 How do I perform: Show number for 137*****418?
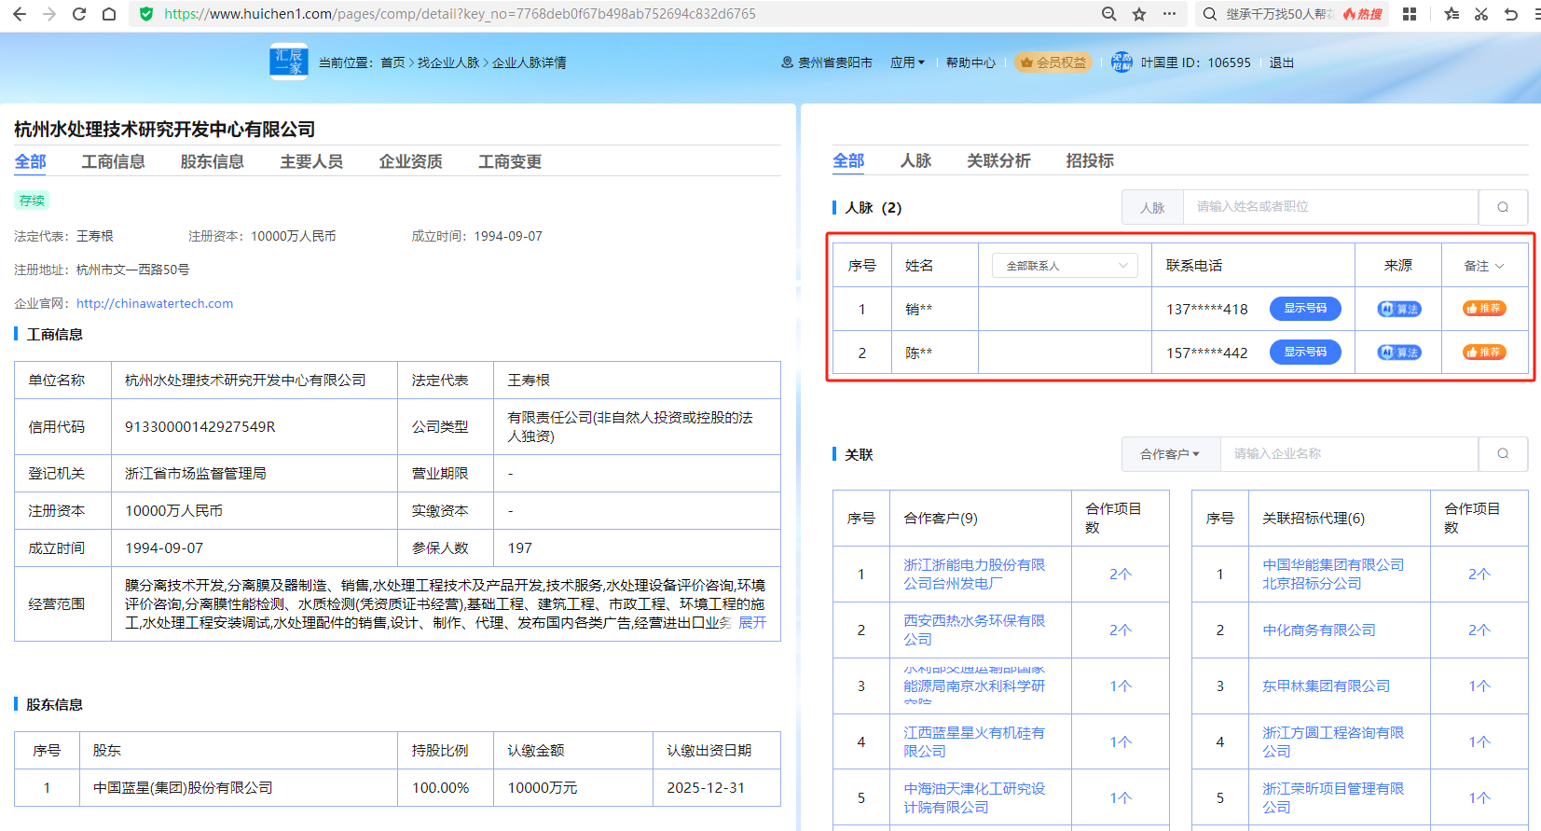point(1305,309)
